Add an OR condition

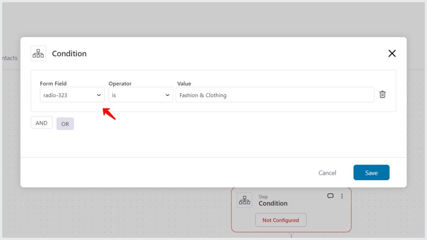pyautogui.click(x=65, y=124)
